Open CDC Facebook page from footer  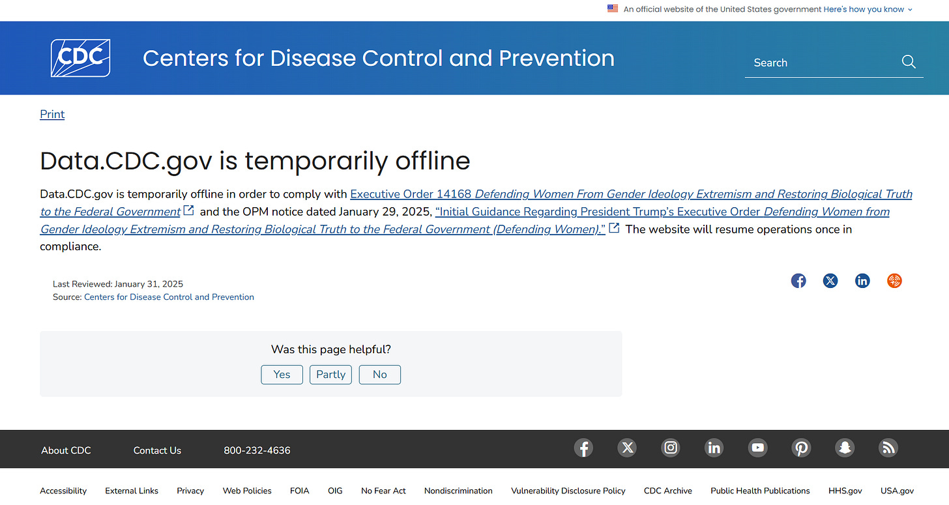(583, 448)
